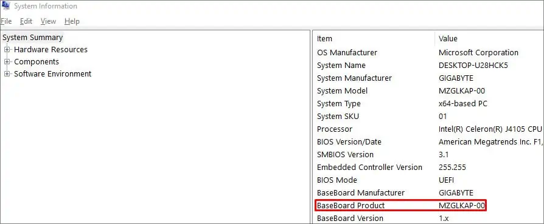This screenshot has width=544, height=224.
Task: Open the Help menu
Action: click(x=72, y=21)
